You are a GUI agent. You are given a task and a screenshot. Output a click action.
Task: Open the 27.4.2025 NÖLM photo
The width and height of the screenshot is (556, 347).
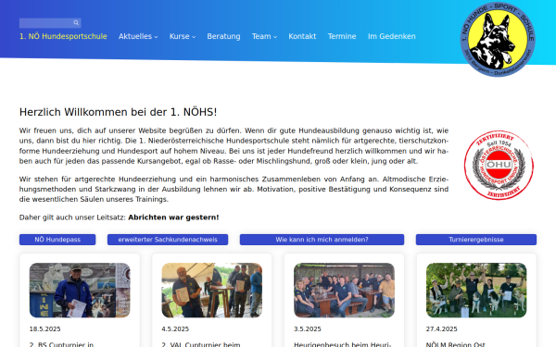click(x=476, y=290)
